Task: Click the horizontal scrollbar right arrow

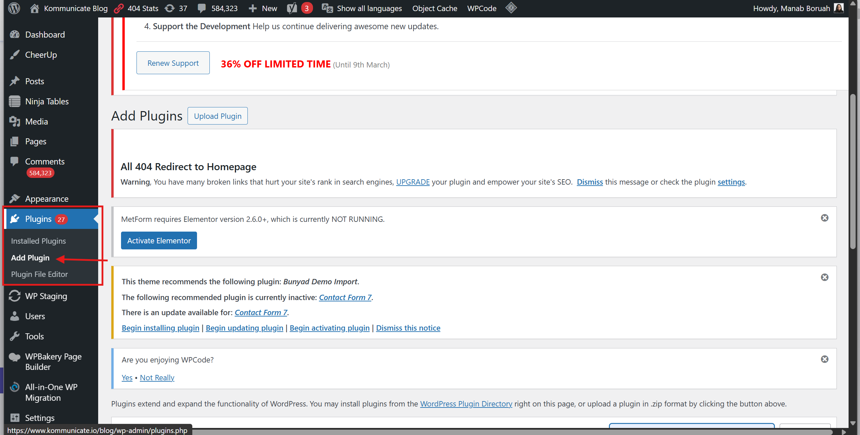Action: point(844,432)
